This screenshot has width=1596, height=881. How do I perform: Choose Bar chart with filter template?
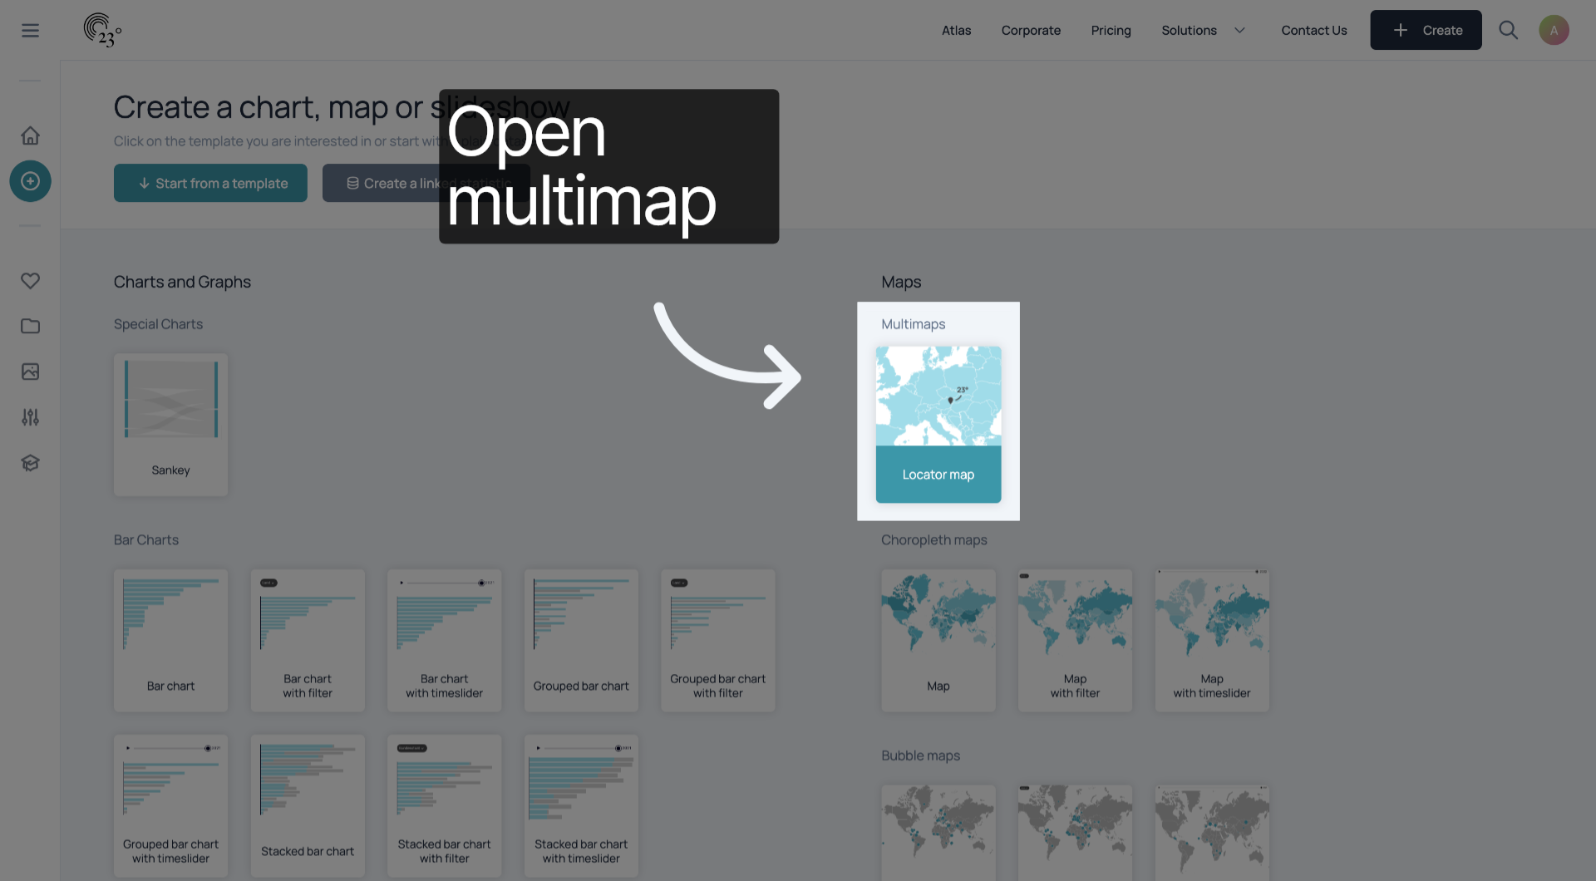coord(308,640)
